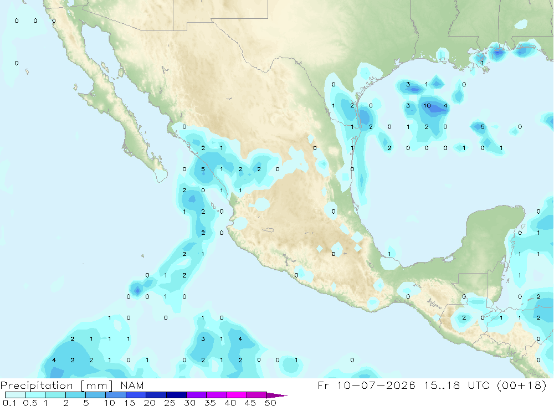This screenshot has width=554, height=406.
Task: Choose the 20–25 mm legend color box
Action: [x=156, y=395]
